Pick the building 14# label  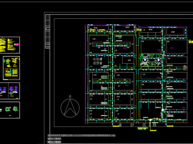tap(118, 75)
